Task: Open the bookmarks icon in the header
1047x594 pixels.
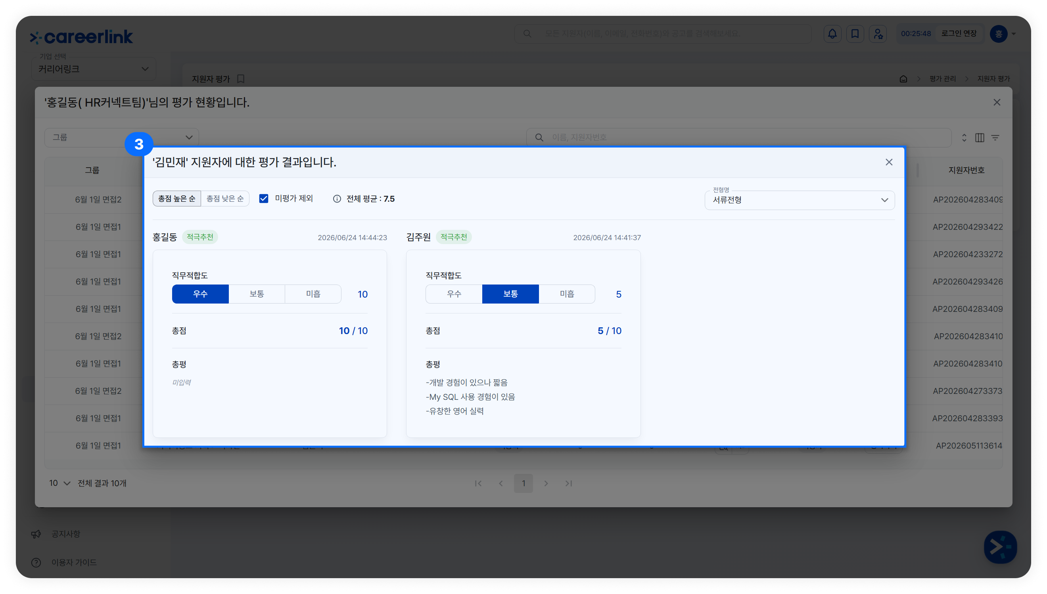Action: click(855, 34)
